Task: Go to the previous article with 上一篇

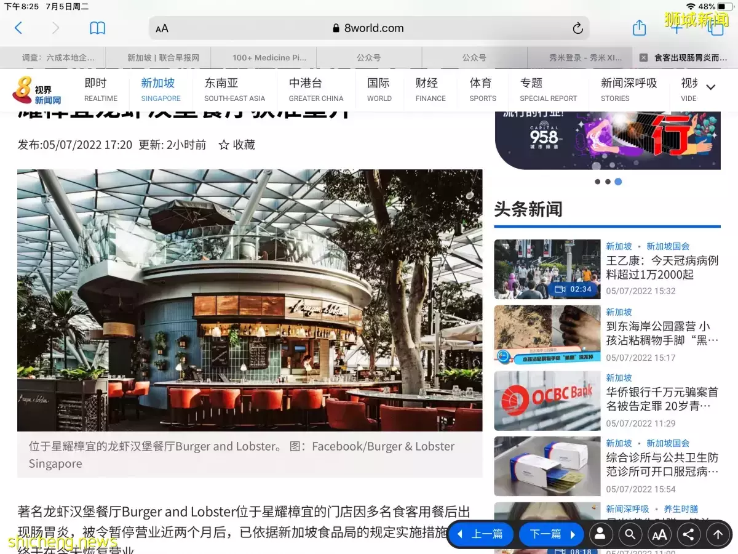Action: [x=480, y=534]
